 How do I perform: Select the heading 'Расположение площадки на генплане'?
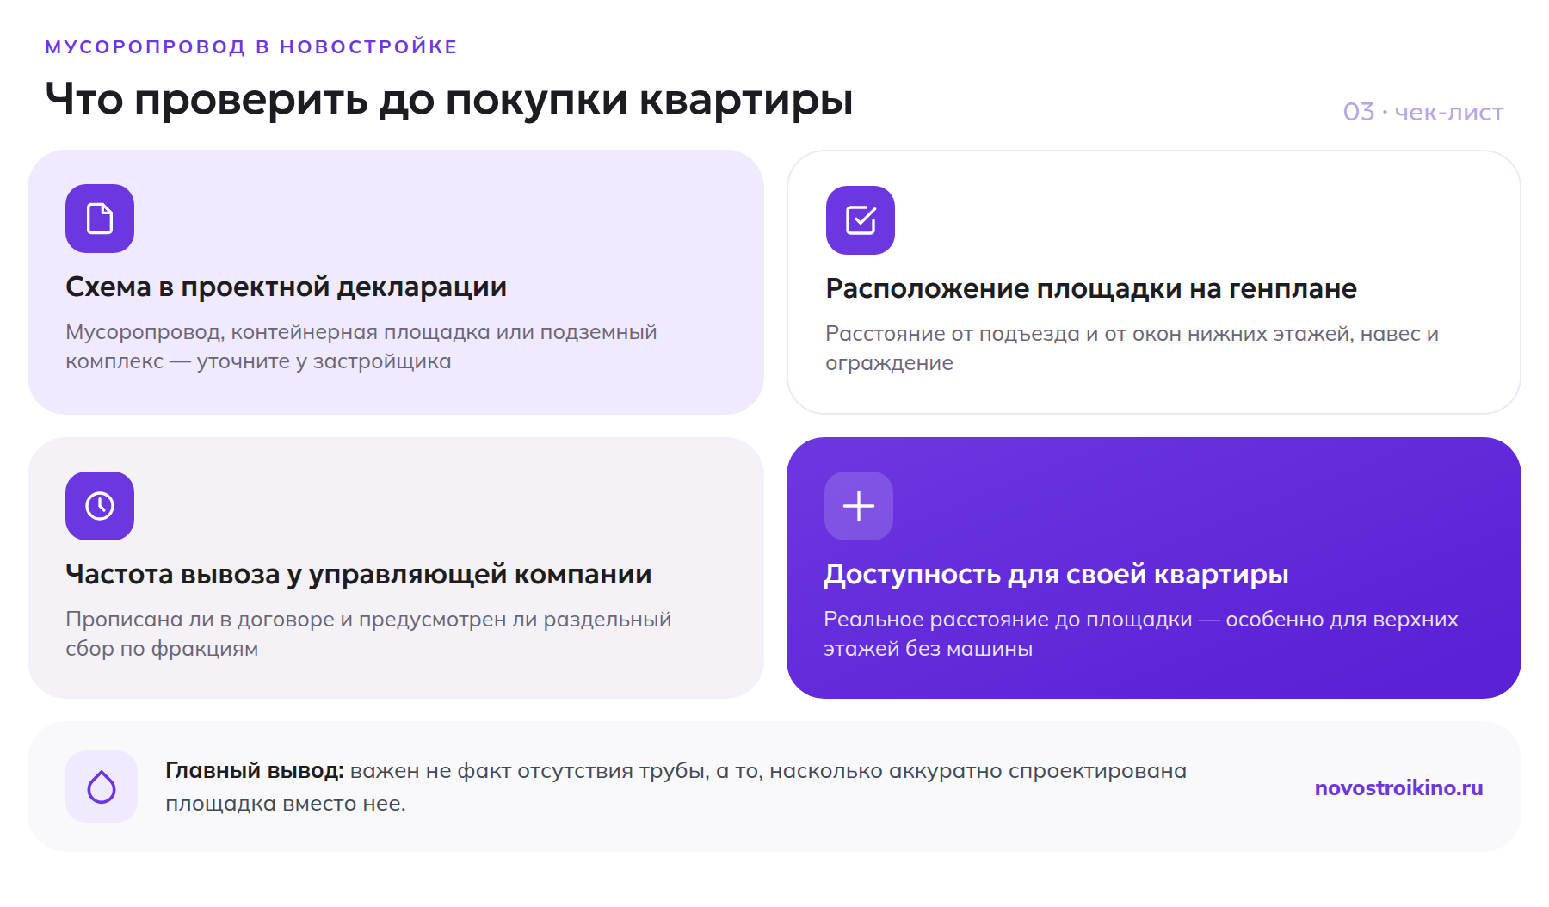1091,288
